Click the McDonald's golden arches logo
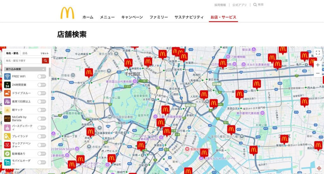 [x=67, y=13]
